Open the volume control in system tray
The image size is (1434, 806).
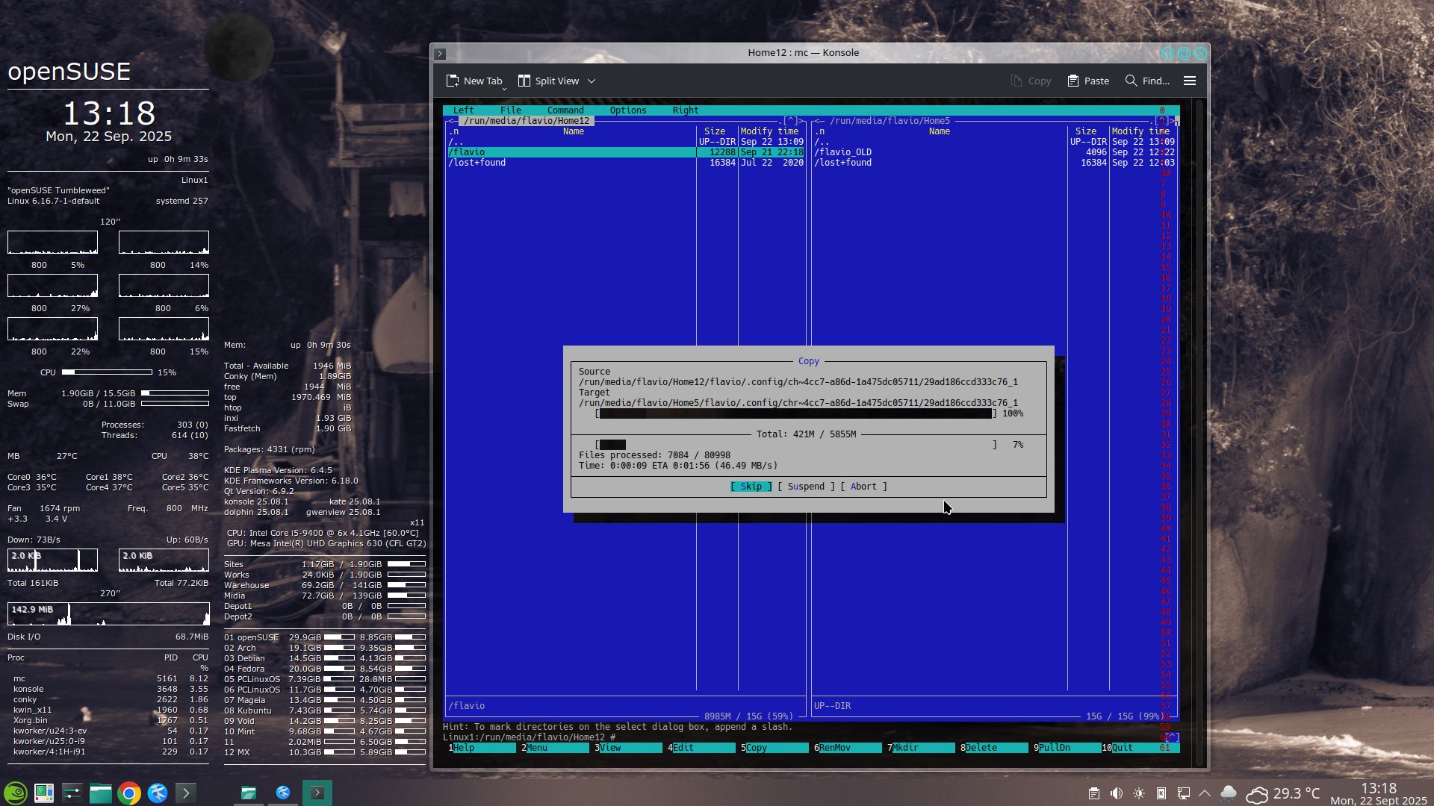click(1116, 793)
